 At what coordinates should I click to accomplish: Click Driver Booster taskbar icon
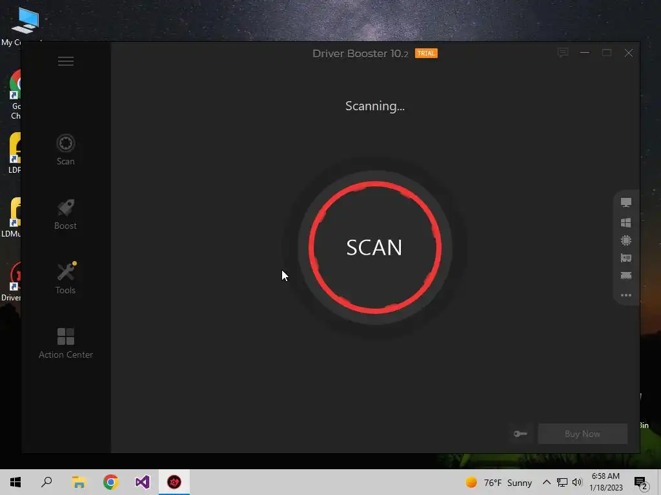pos(174,482)
